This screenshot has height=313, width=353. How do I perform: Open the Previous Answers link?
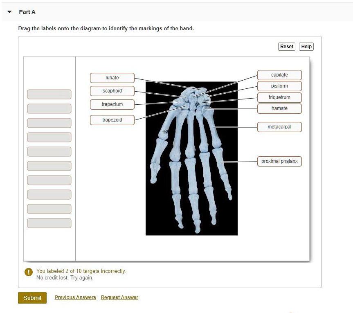[x=75, y=297]
